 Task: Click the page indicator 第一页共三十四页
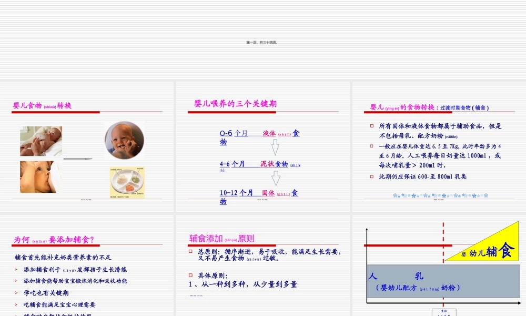point(263,42)
